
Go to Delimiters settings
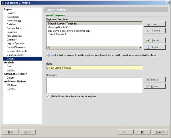12,24
